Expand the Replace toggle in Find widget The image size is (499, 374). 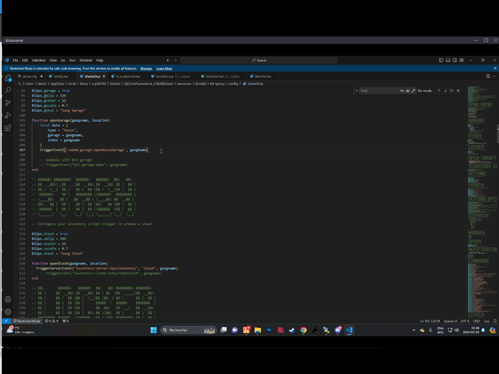357,91
